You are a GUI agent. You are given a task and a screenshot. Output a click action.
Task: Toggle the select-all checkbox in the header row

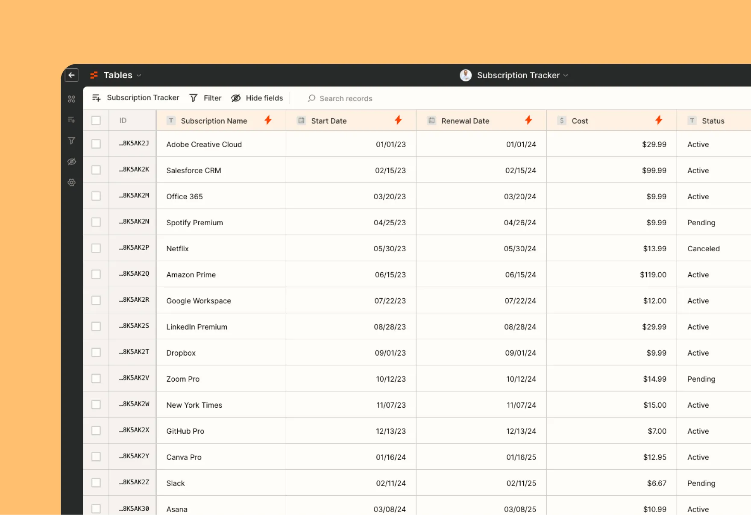point(96,121)
